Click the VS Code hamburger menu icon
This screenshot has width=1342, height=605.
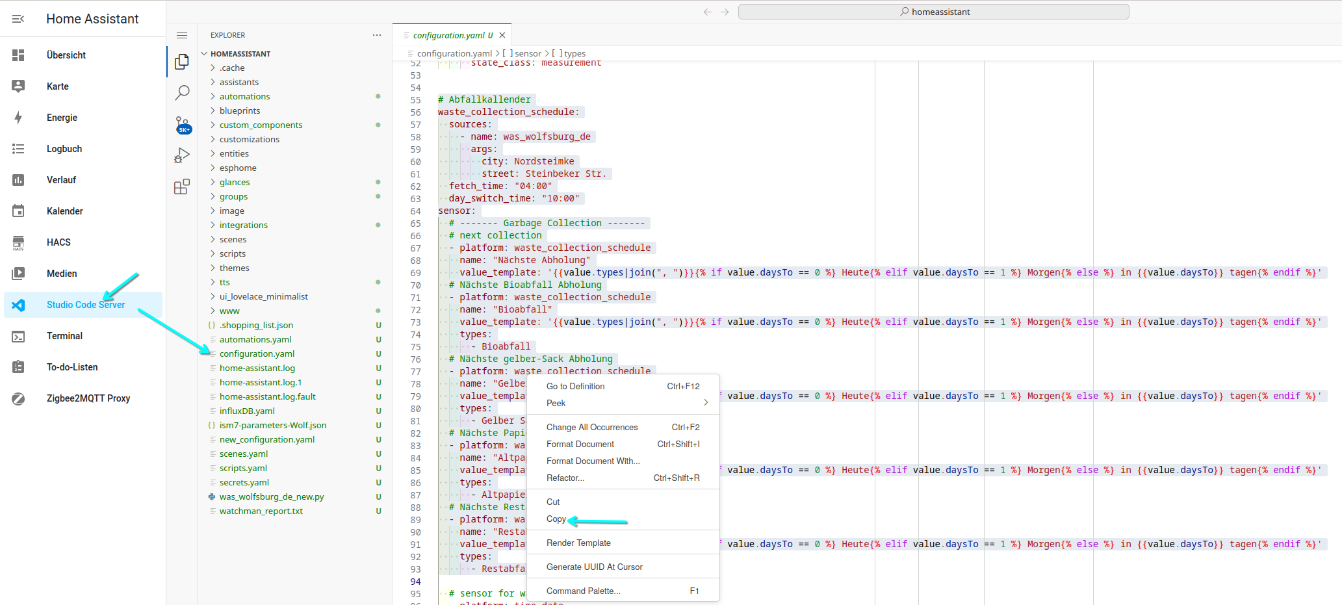pyautogui.click(x=182, y=35)
